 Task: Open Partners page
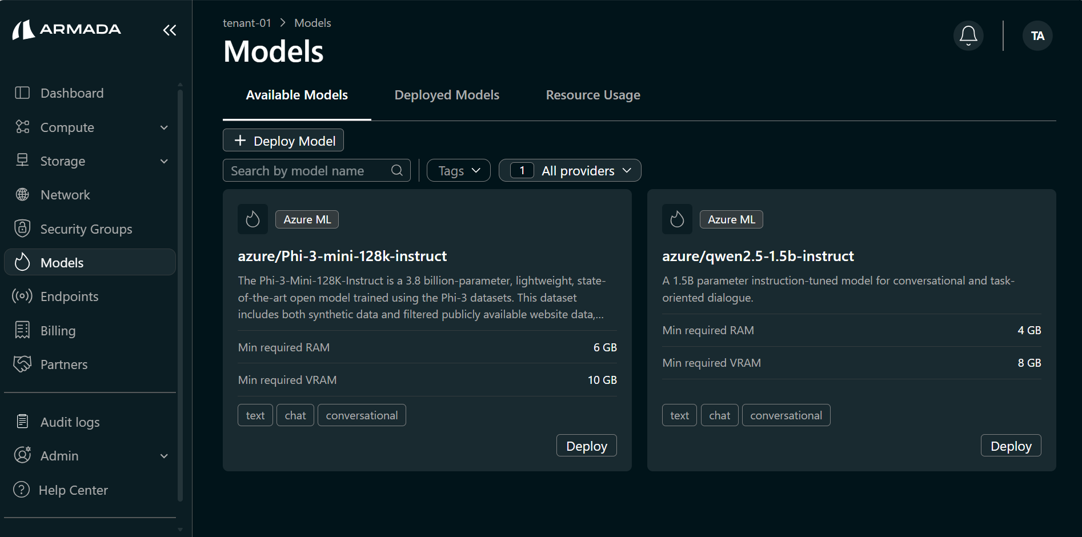90,364
